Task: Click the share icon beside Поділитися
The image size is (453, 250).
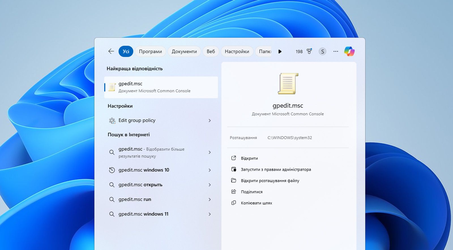Action: coord(234,192)
